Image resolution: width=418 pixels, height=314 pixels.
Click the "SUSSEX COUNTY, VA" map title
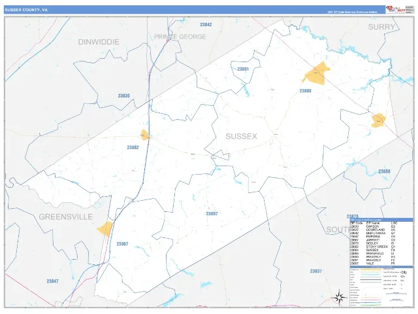pos(26,10)
